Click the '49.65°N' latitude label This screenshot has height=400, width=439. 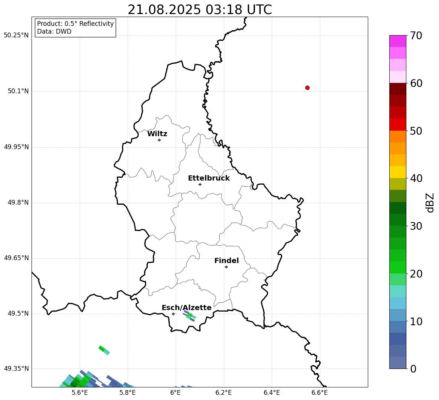point(16,258)
